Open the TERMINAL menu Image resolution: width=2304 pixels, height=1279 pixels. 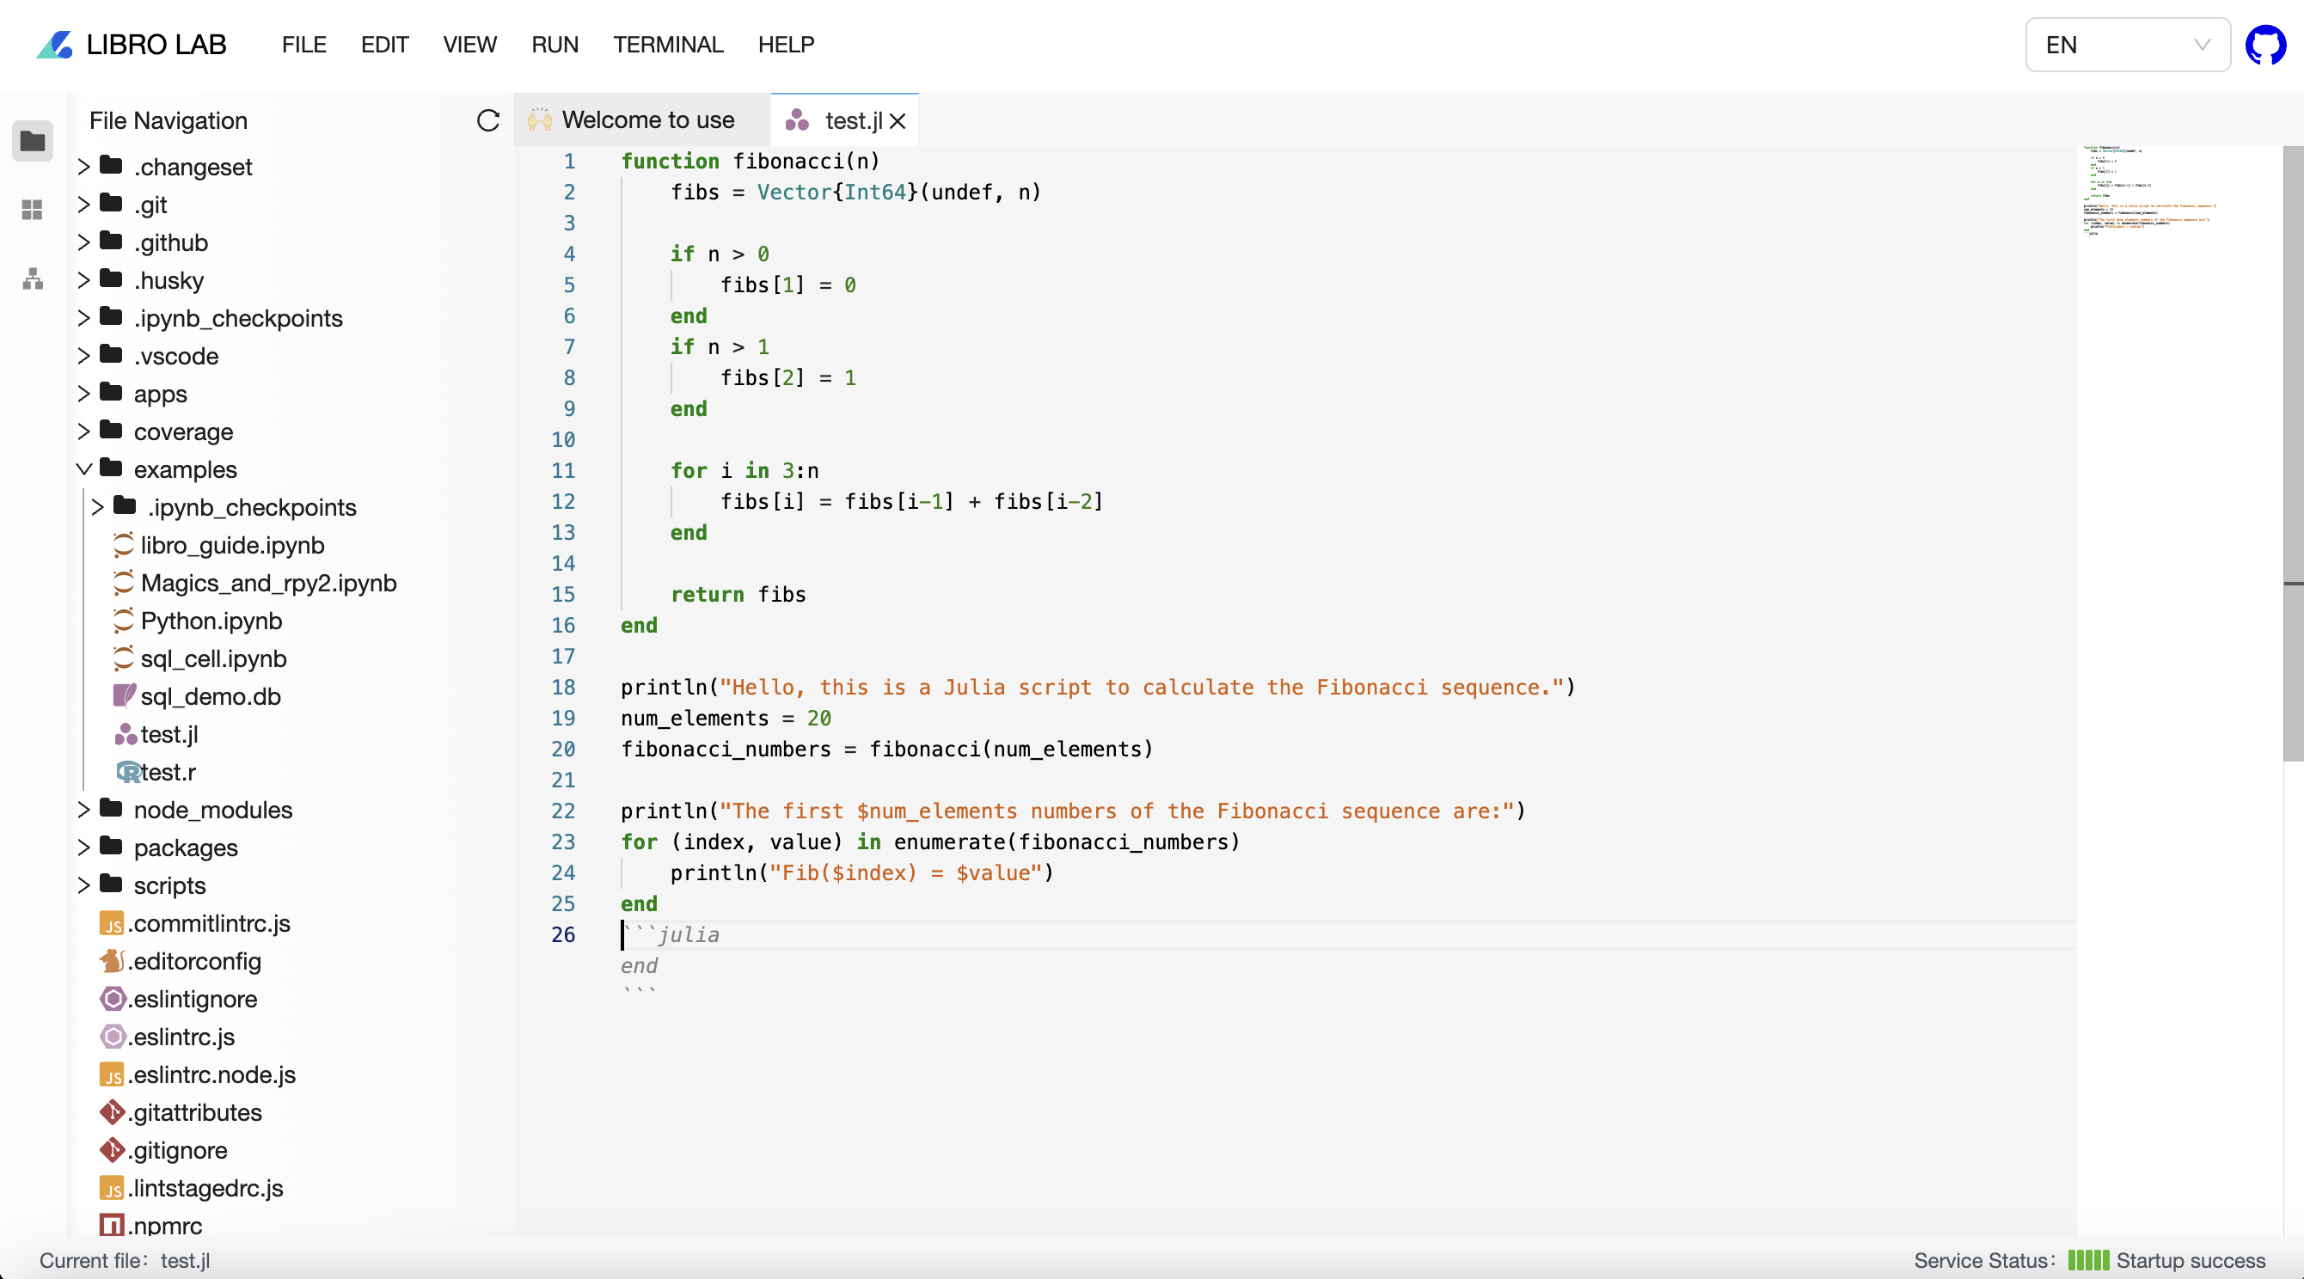(670, 44)
